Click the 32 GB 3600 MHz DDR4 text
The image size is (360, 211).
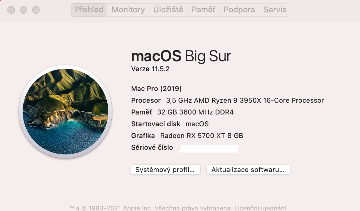coord(195,112)
